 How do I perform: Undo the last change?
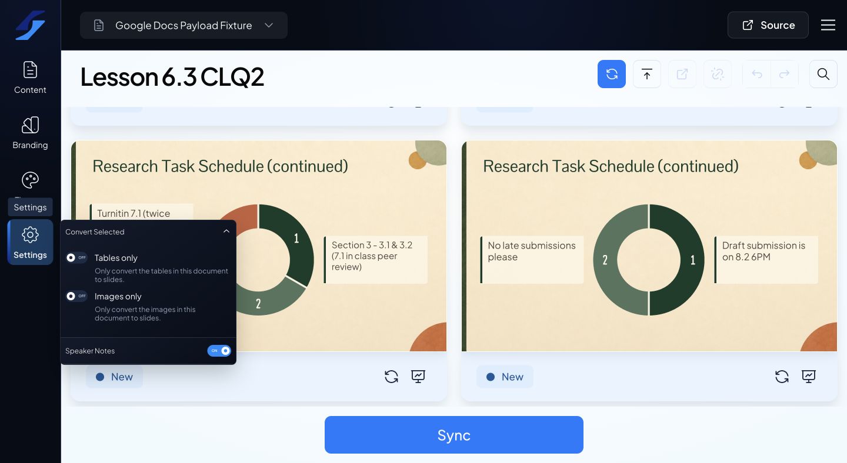click(757, 74)
